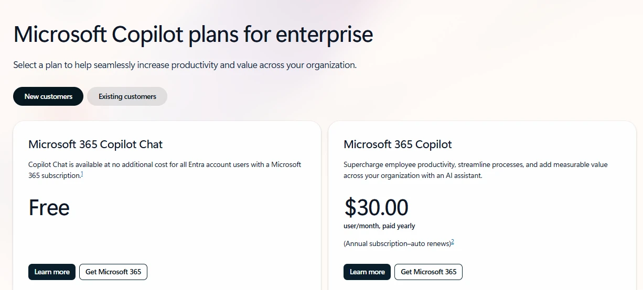Select the New customers tab
Viewport: 643px width, 290px height.
[x=48, y=96]
